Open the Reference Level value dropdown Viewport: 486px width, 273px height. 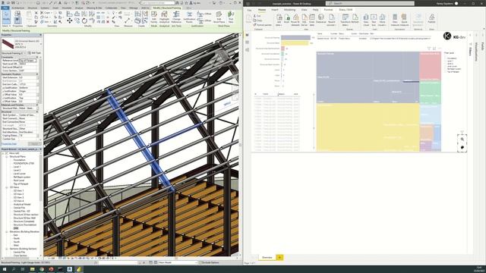point(29,61)
